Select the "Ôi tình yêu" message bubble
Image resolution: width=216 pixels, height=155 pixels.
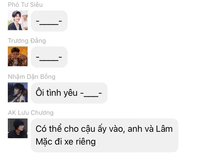(69, 93)
